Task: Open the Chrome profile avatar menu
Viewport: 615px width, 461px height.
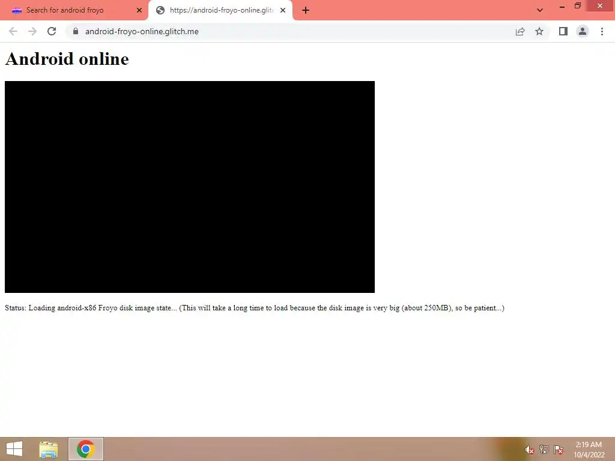Action: (x=583, y=31)
